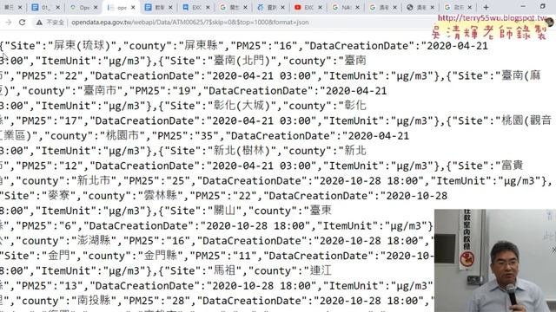Viewport: 556px width, 312px height.
Task: Close the YouTube 'EXC' tab
Action: tap(321, 7)
